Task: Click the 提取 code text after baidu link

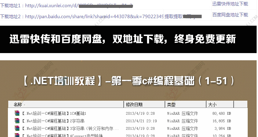Action: [183, 16]
